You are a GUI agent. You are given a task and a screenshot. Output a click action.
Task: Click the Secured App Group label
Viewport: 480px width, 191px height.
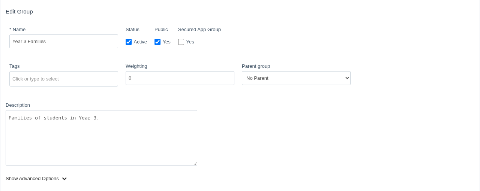tap(199, 30)
